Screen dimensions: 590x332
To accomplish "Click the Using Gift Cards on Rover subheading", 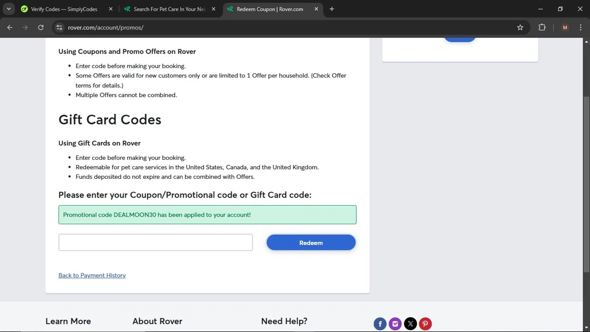I will coord(100,143).
